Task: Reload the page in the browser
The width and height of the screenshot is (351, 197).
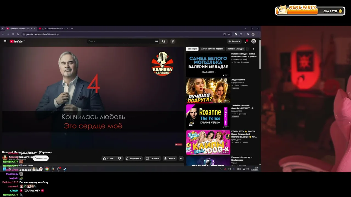Action: (13, 34)
